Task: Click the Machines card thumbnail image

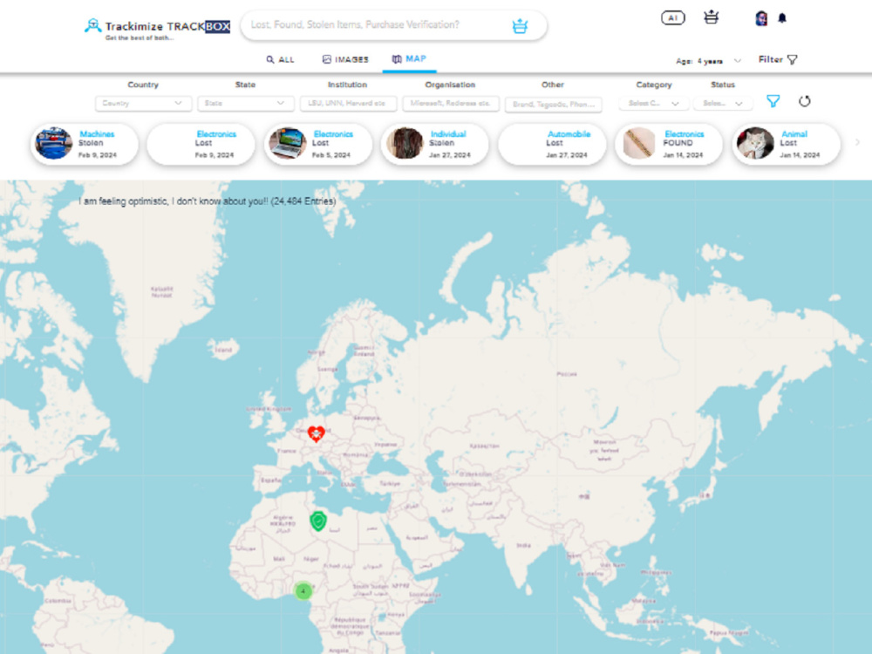Action: pyautogui.click(x=53, y=144)
